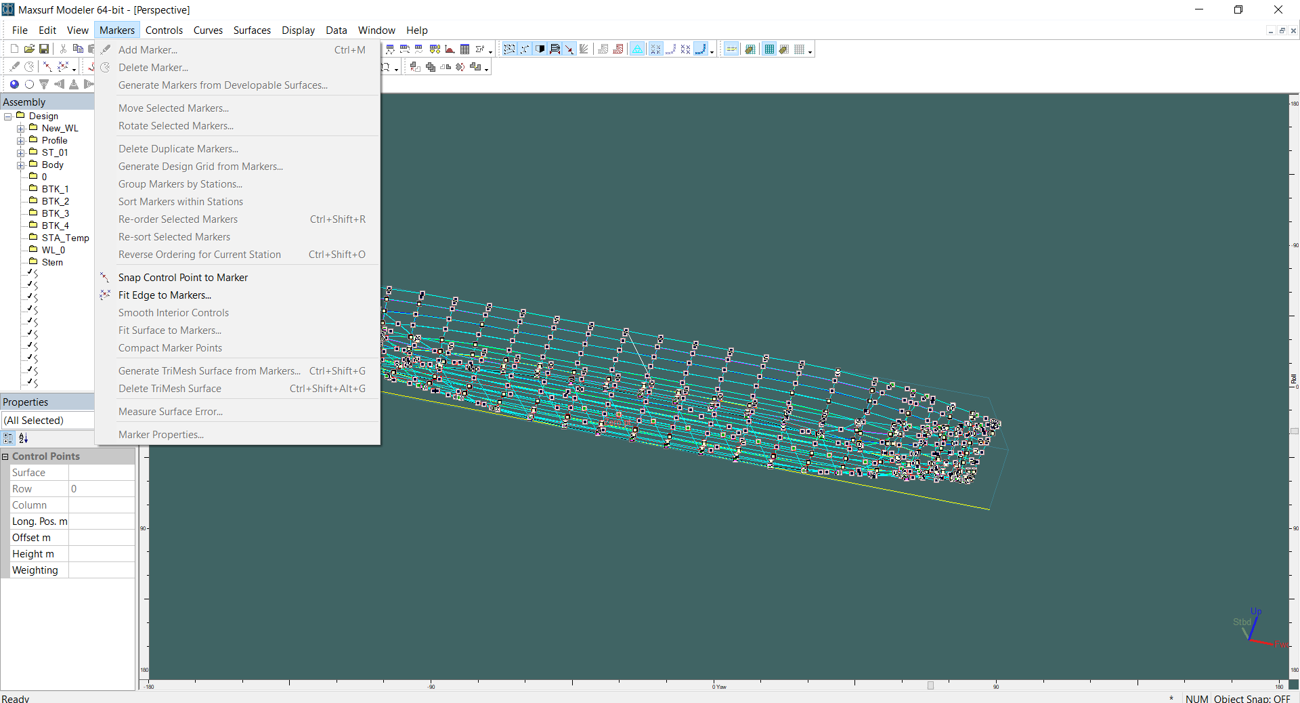Click the Save file icon in toolbar
This screenshot has height=703, width=1300.
point(44,49)
